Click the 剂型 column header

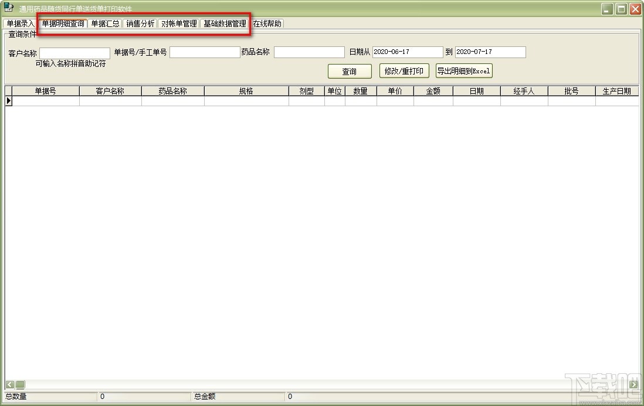(306, 91)
